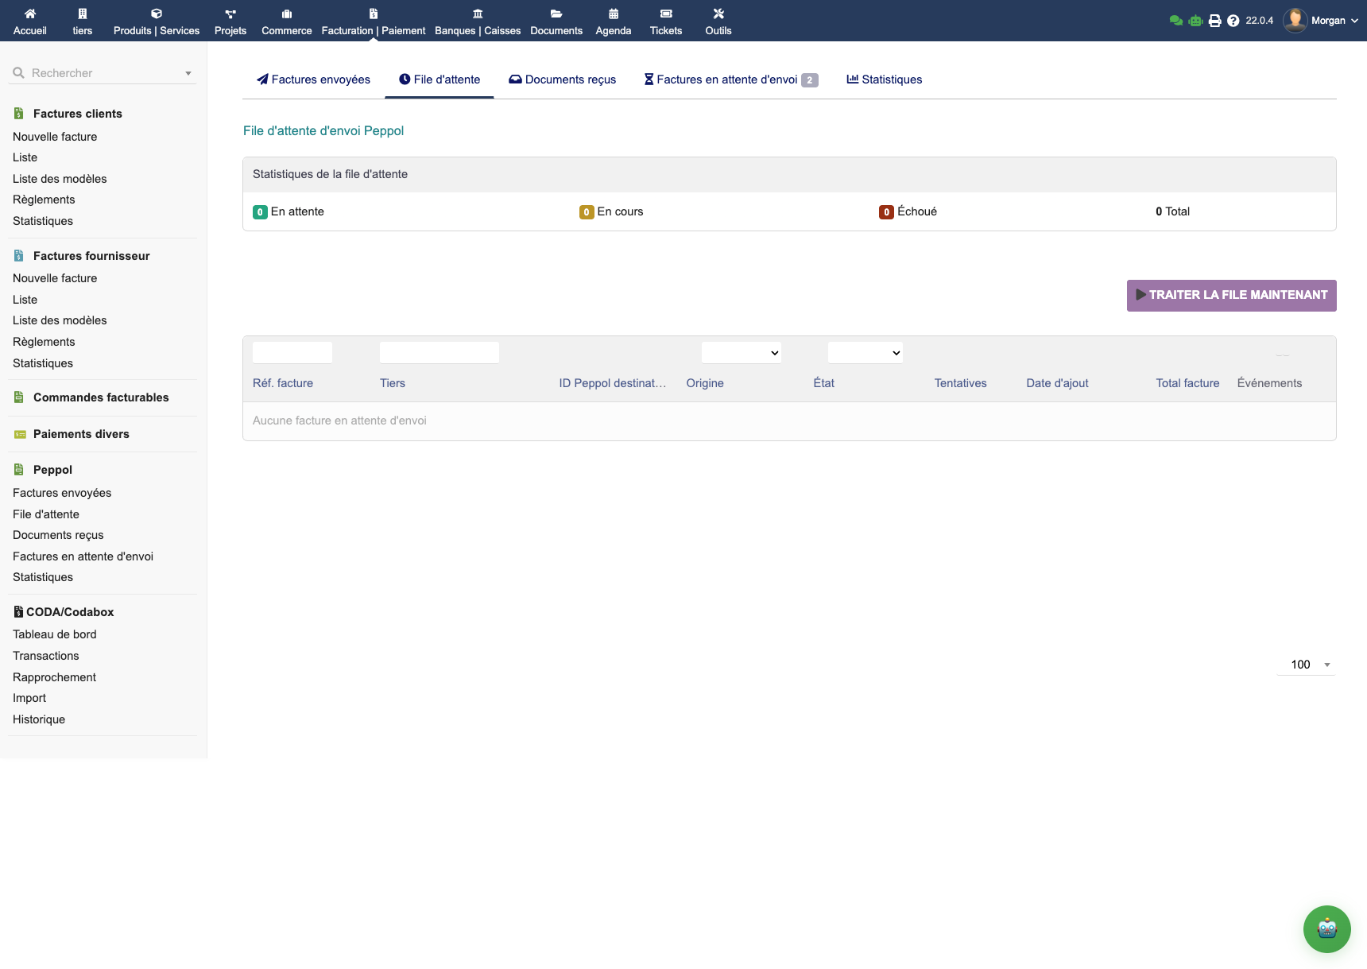Switch to Statistiques tab
This screenshot has width=1367, height=969.
(x=885, y=79)
